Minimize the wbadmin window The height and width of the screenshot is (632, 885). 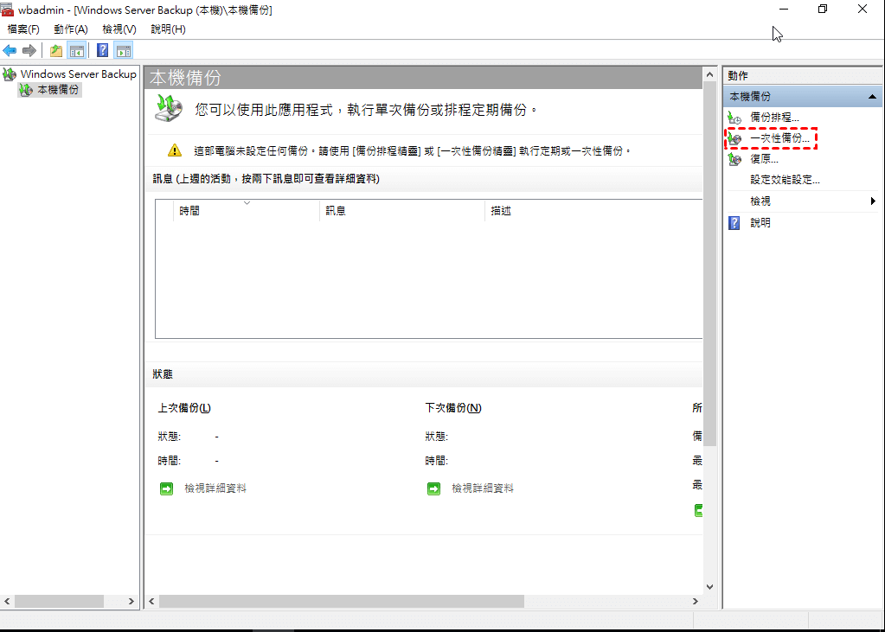coord(784,10)
